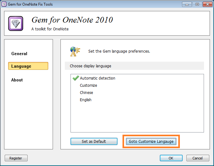
Task: Choose Automatic detection language option
Action: [x=97, y=78]
